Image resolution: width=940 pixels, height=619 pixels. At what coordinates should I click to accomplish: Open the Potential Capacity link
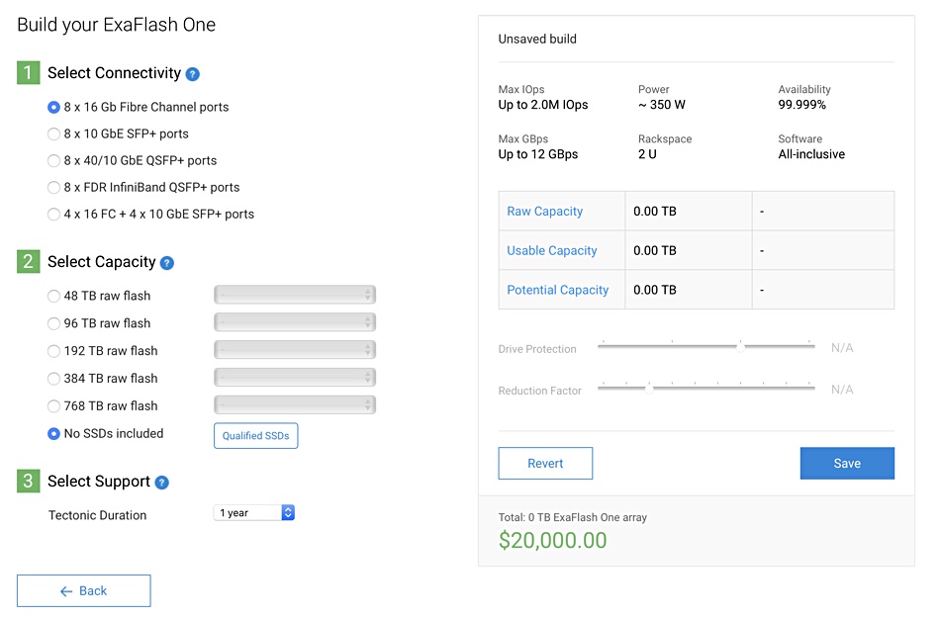point(558,291)
